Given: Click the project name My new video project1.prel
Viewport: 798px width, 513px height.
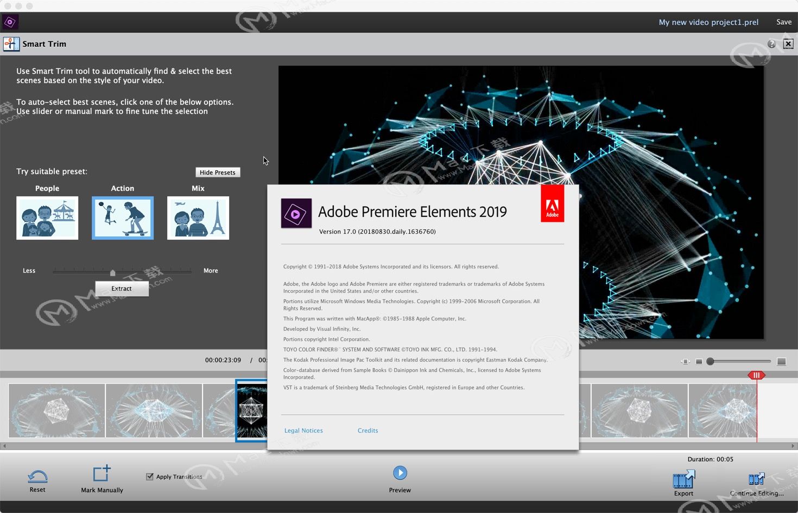Looking at the screenshot, I should coord(708,22).
